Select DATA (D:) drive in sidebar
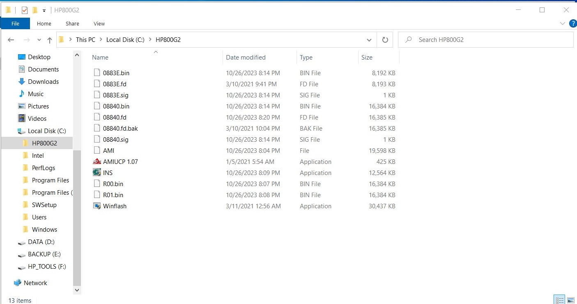577x304 pixels. click(x=41, y=242)
